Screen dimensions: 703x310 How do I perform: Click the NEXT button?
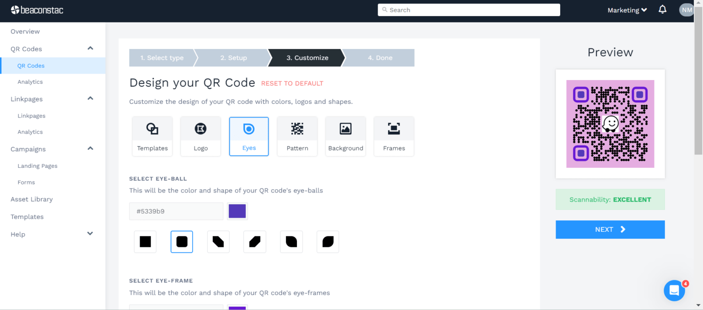click(610, 230)
